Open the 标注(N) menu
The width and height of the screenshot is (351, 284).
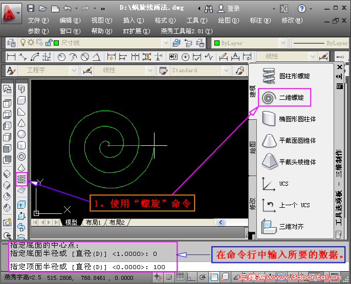coord(260,20)
